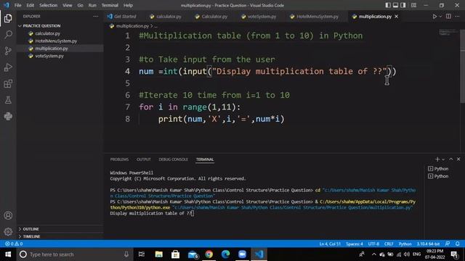Toggle secondary side bar layout button
Image resolution: width=465 pixels, height=261 pixels.
click(403, 5)
